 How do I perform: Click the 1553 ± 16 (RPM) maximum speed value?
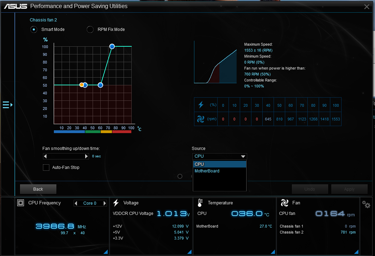258,50
